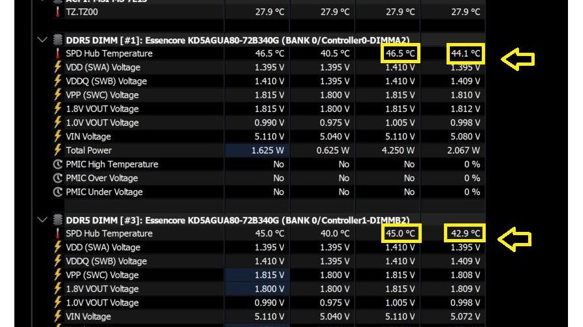Click the lightning icon for DIMM #1 VIN Voltage
The width and height of the screenshot is (583, 327).
(57, 136)
